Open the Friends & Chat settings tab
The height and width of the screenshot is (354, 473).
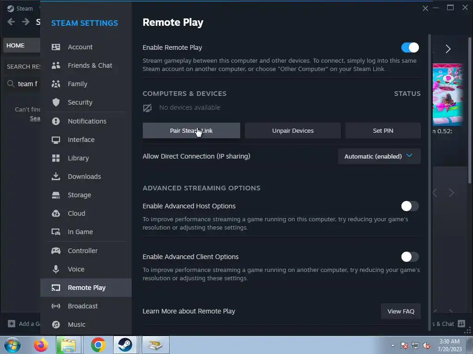click(x=86, y=65)
